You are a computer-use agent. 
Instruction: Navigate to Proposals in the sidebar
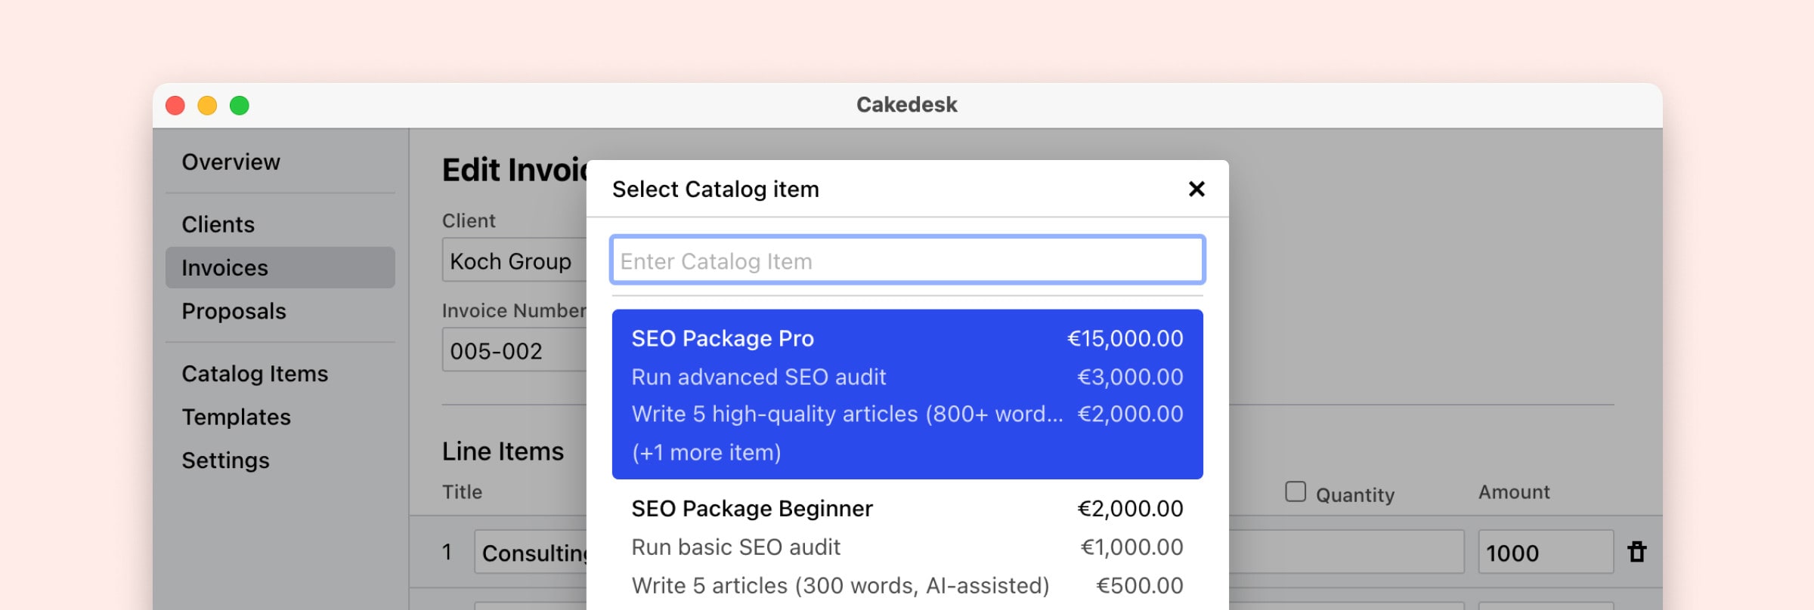234,311
